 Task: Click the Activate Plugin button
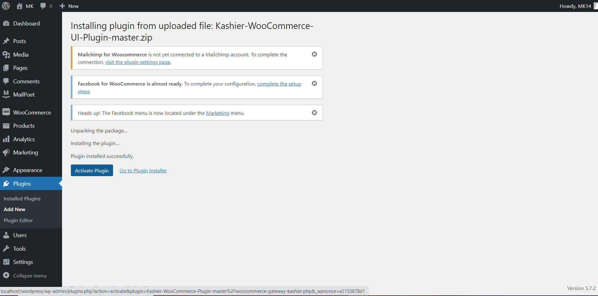92,170
